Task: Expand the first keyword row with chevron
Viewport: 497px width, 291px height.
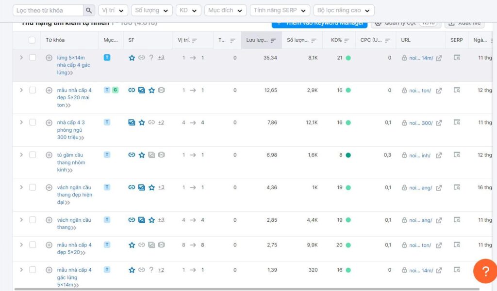Action: click(21, 58)
